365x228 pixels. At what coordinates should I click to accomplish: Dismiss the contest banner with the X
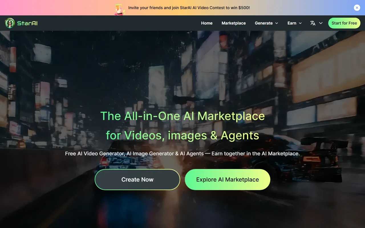click(x=357, y=8)
